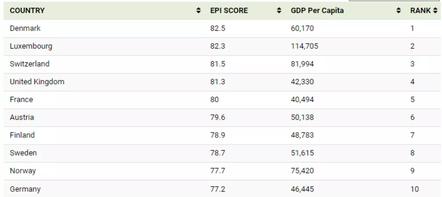
Task: Click the sort arrows beside RANK
Action: (435, 10)
